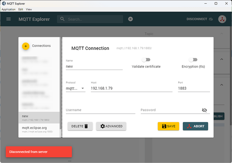The image size is (232, 163).
Task: Select the 'new' connection in list
Action: point(39,118)
